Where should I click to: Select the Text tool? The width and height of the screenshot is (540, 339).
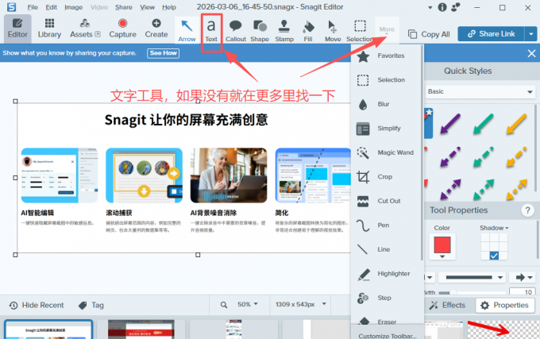tap(211, 30)
